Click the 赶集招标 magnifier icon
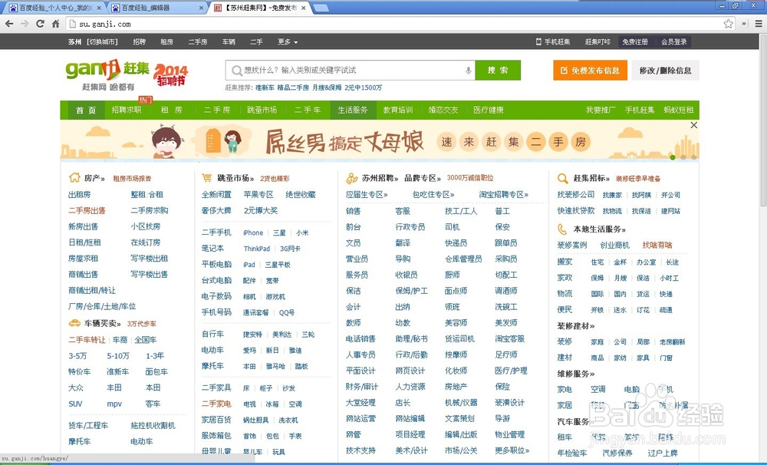This screenshot has height=465, width=767. [562, 178]
